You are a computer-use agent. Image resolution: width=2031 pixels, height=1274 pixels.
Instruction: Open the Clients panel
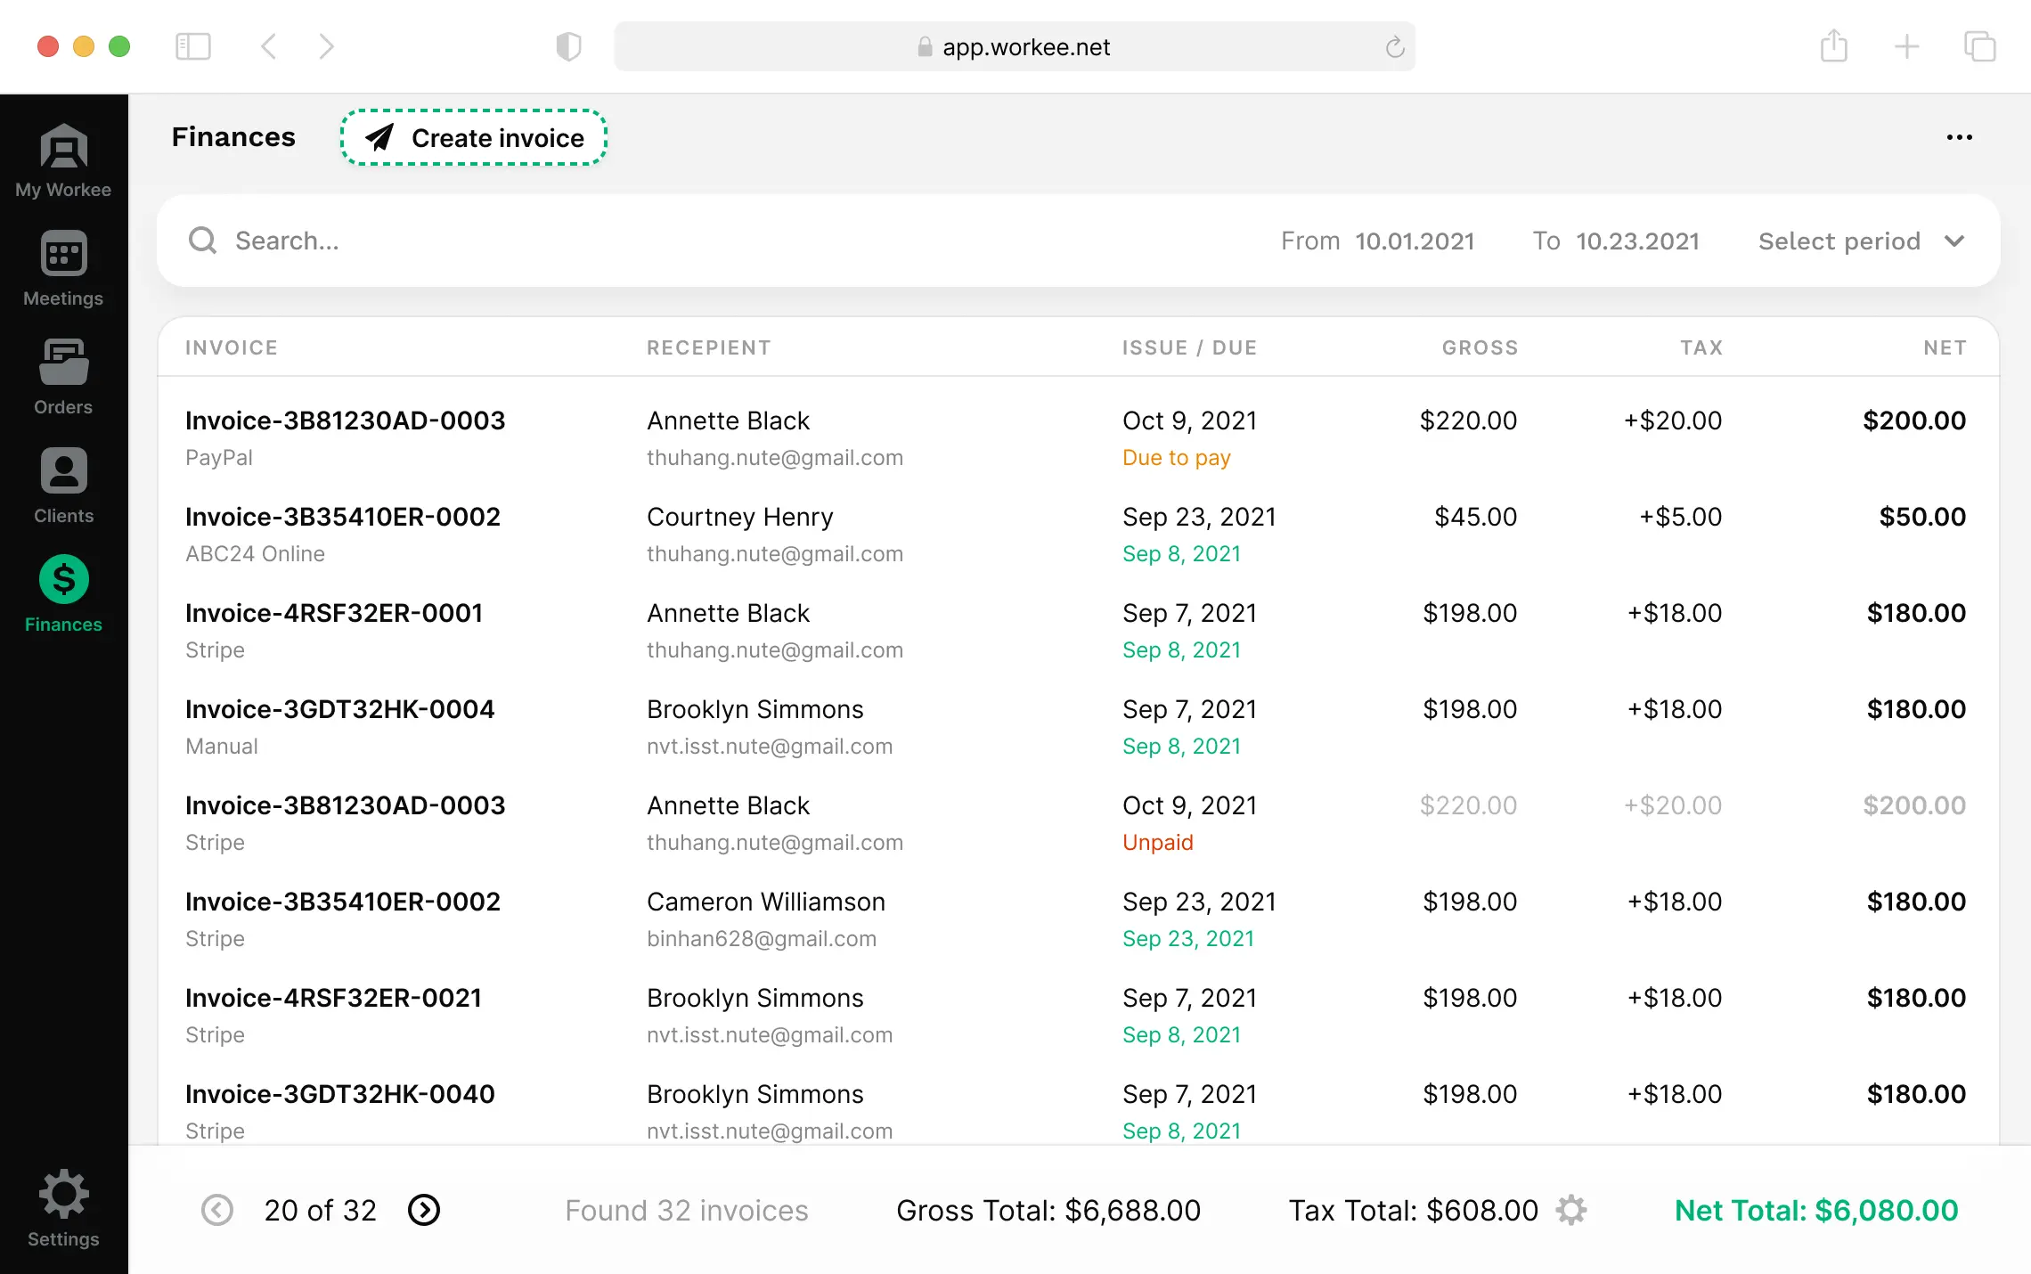(x=62, y=486)
